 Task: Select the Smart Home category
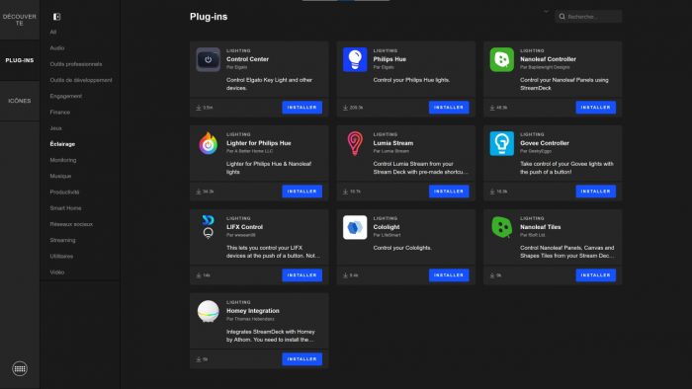[65, 208]
